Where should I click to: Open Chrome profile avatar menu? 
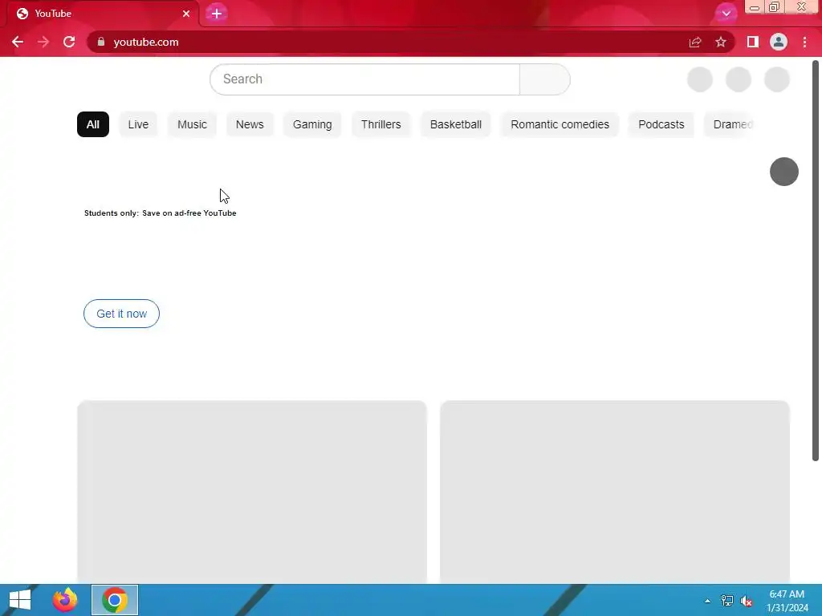click(779, 42)
